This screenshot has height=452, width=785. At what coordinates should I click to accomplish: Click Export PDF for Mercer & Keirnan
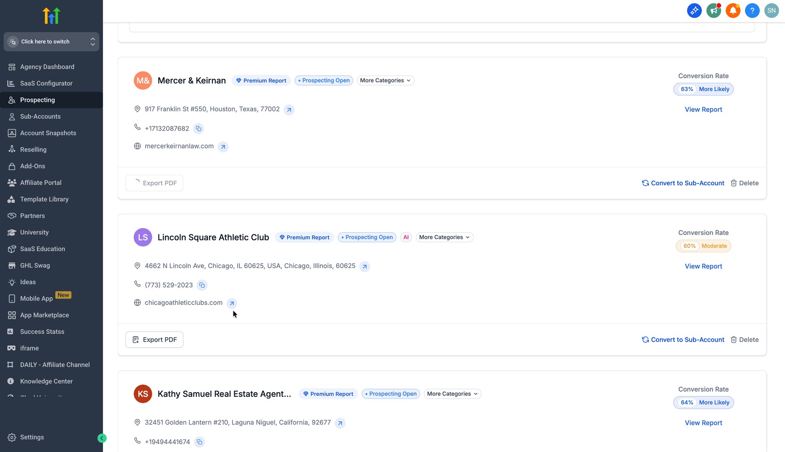[x=154, y=183]
